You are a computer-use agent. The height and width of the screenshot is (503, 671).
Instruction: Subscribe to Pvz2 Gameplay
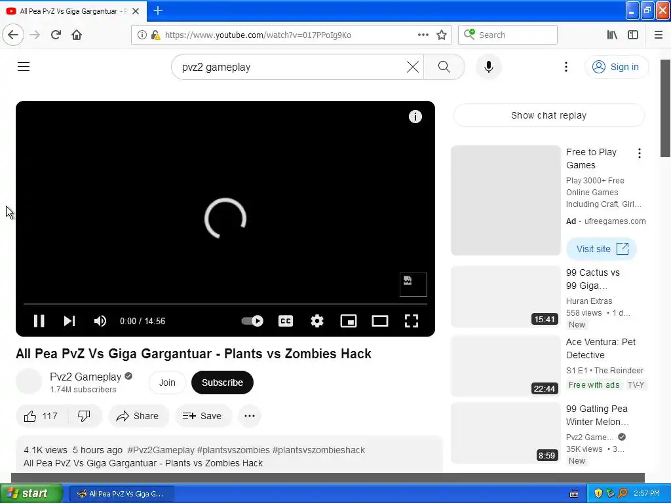click(x=222, y=382)
